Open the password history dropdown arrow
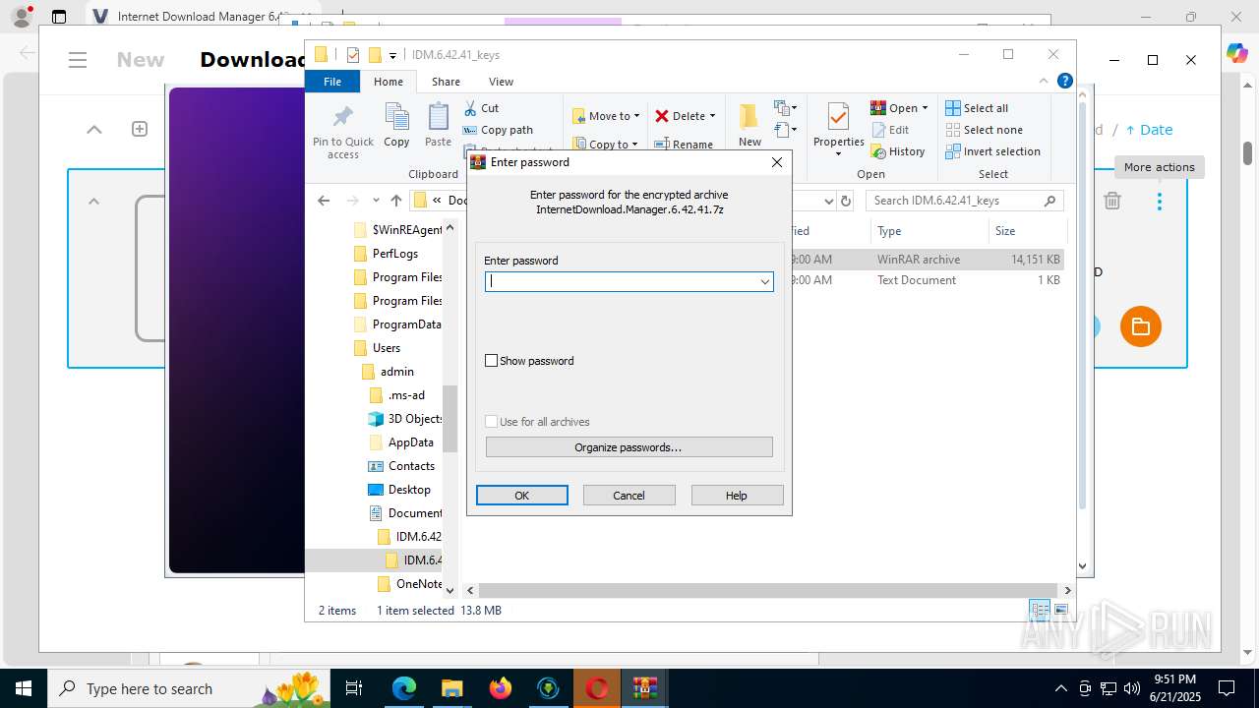1259x708 pixels. coord(764,281)
